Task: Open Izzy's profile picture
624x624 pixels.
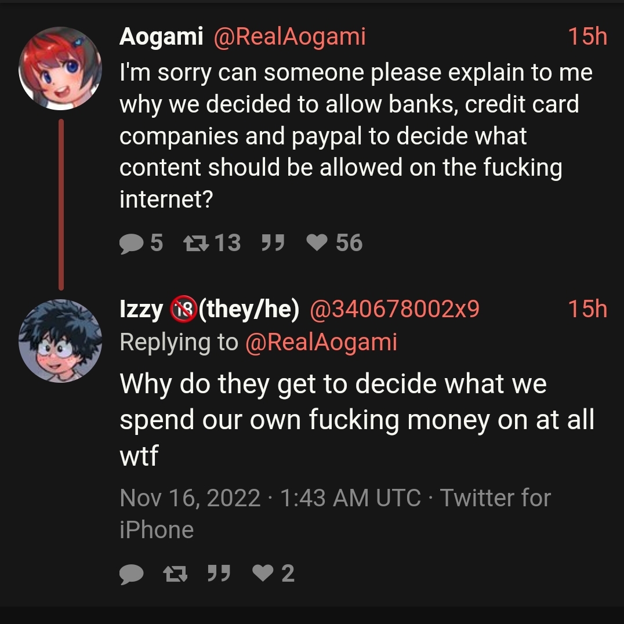Action: [60, 340]
